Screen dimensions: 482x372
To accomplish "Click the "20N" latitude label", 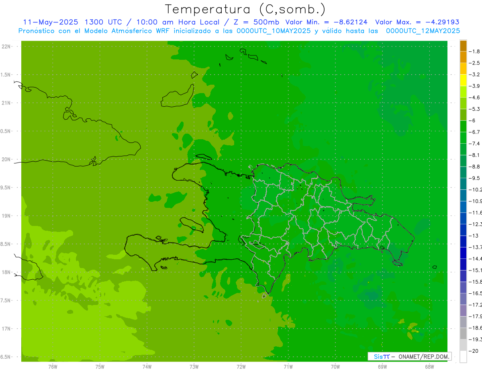I will tap(6, 159).
